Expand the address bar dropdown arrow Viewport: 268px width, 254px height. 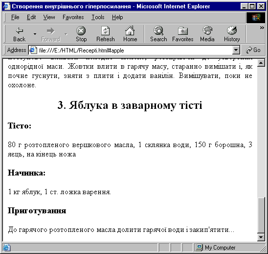click(x=236, y=50)
